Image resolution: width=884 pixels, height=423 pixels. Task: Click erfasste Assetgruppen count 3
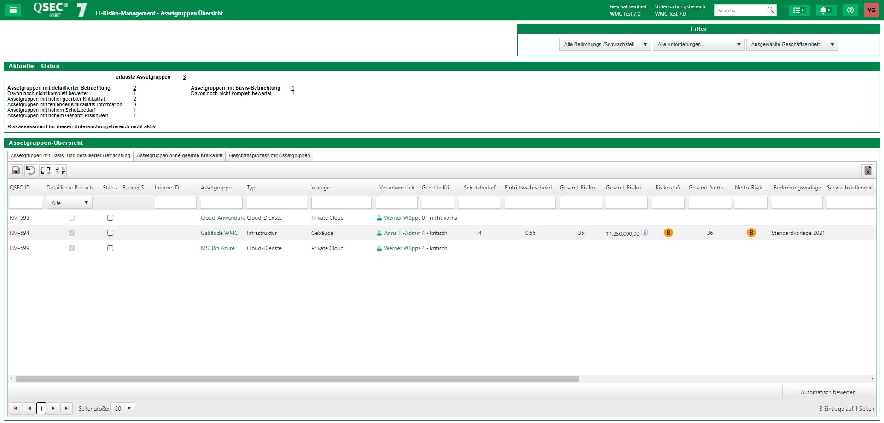tap(184, 77)
